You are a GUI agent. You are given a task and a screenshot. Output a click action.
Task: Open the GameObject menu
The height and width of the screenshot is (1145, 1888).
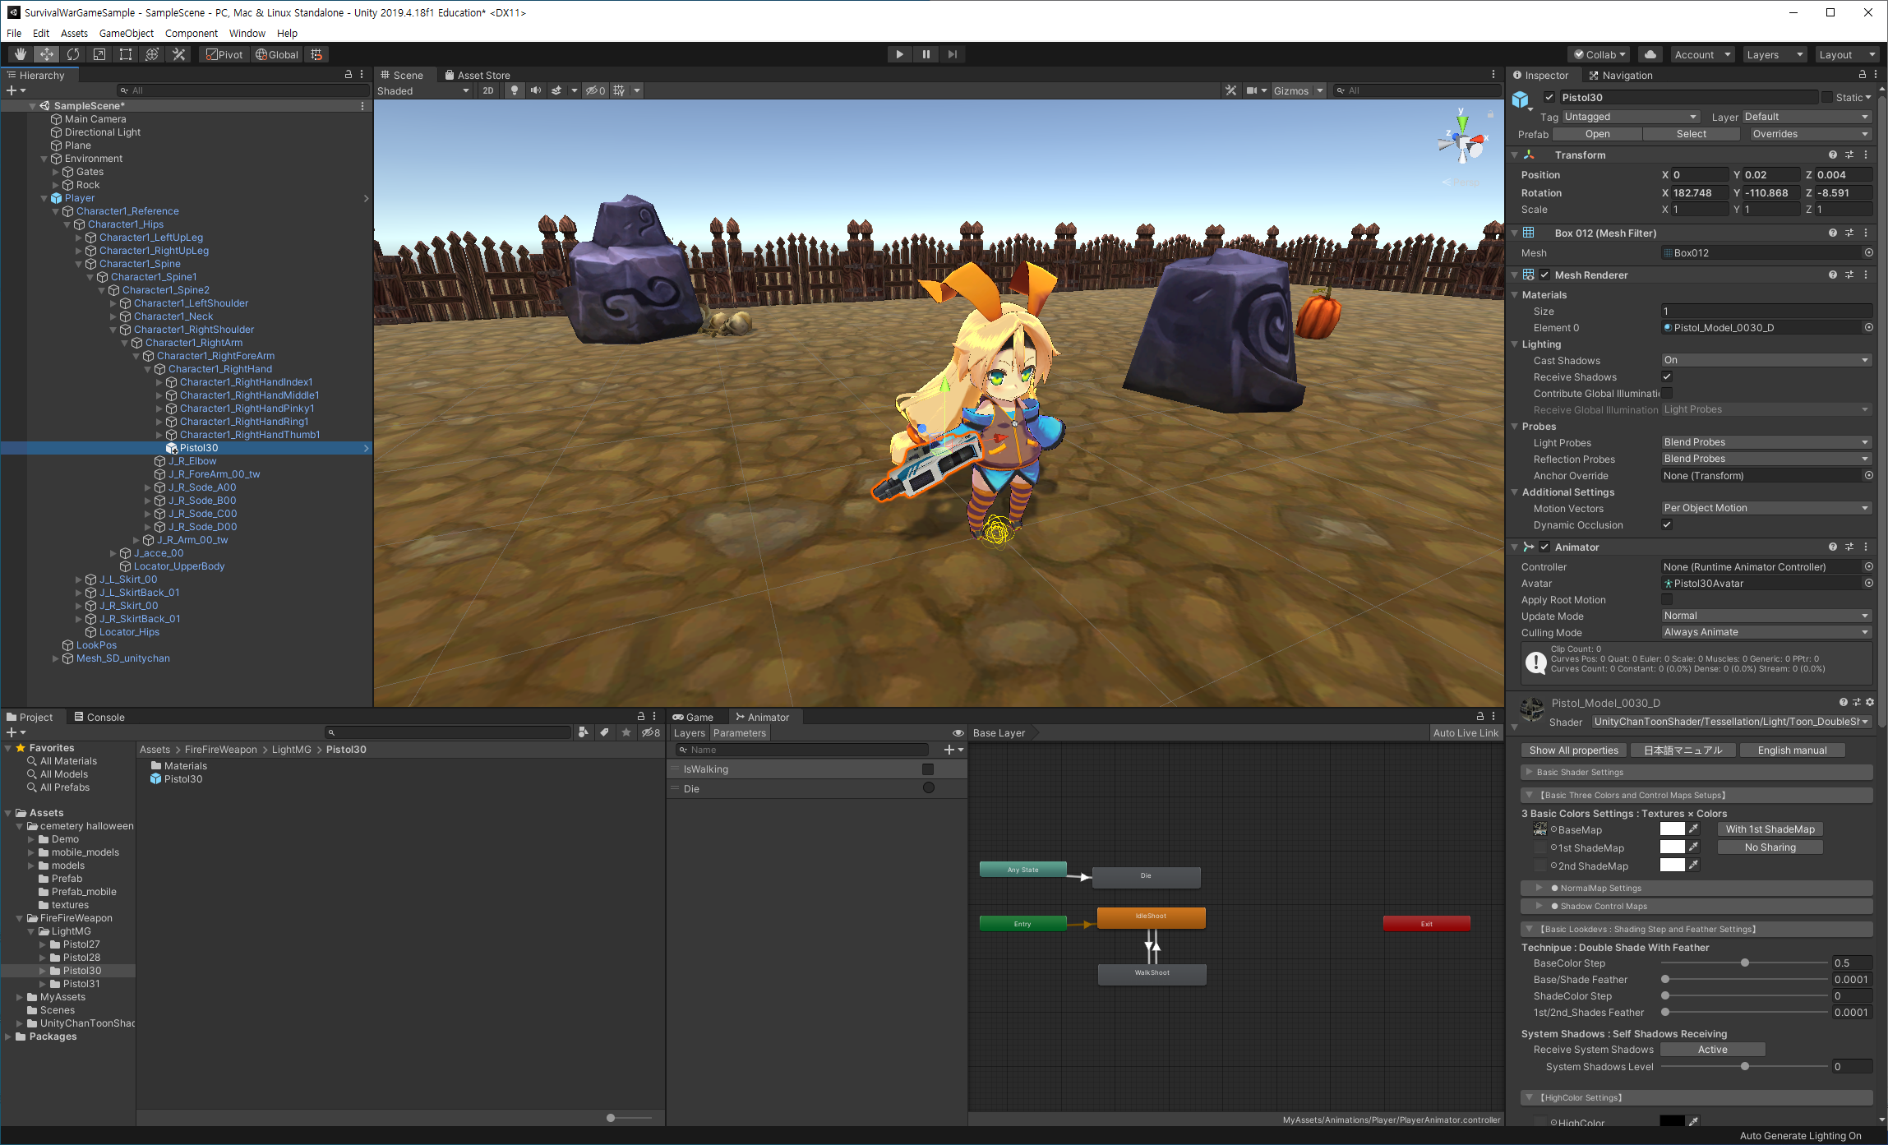(x=126, y=33)
